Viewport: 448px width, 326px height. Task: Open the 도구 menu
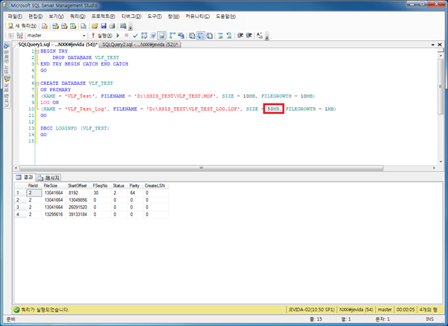(154, 16)
